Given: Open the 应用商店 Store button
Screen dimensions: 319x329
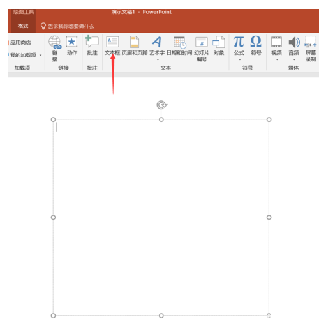Looking at the screenshot, I should (x=20, y=42).
